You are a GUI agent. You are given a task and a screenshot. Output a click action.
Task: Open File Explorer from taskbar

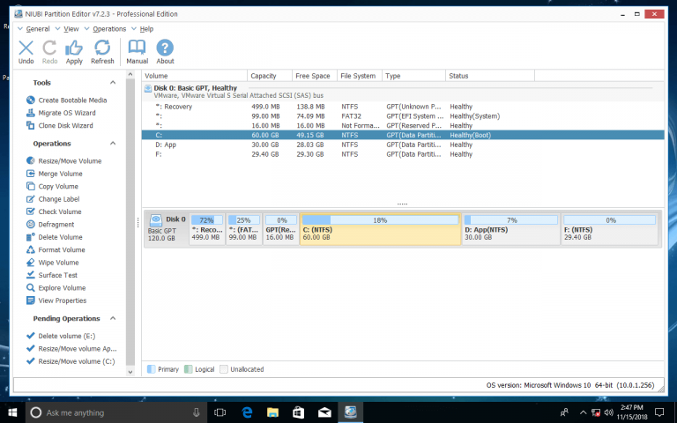[272, 412]
